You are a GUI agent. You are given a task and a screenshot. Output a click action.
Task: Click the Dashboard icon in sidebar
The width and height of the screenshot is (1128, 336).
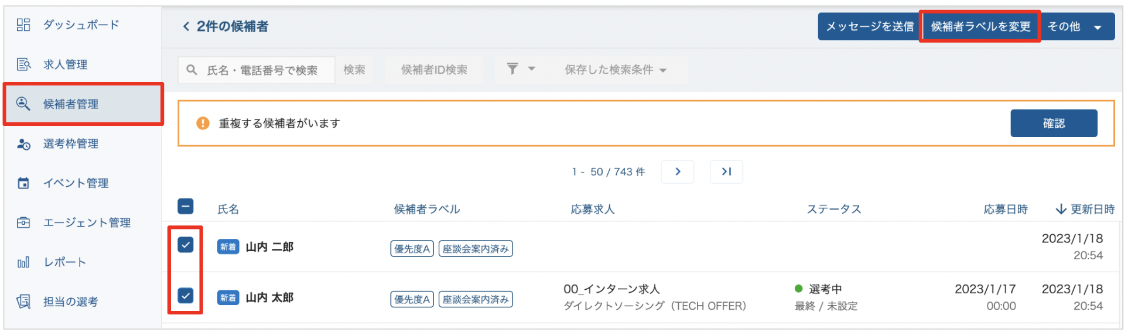coord(23,25)
